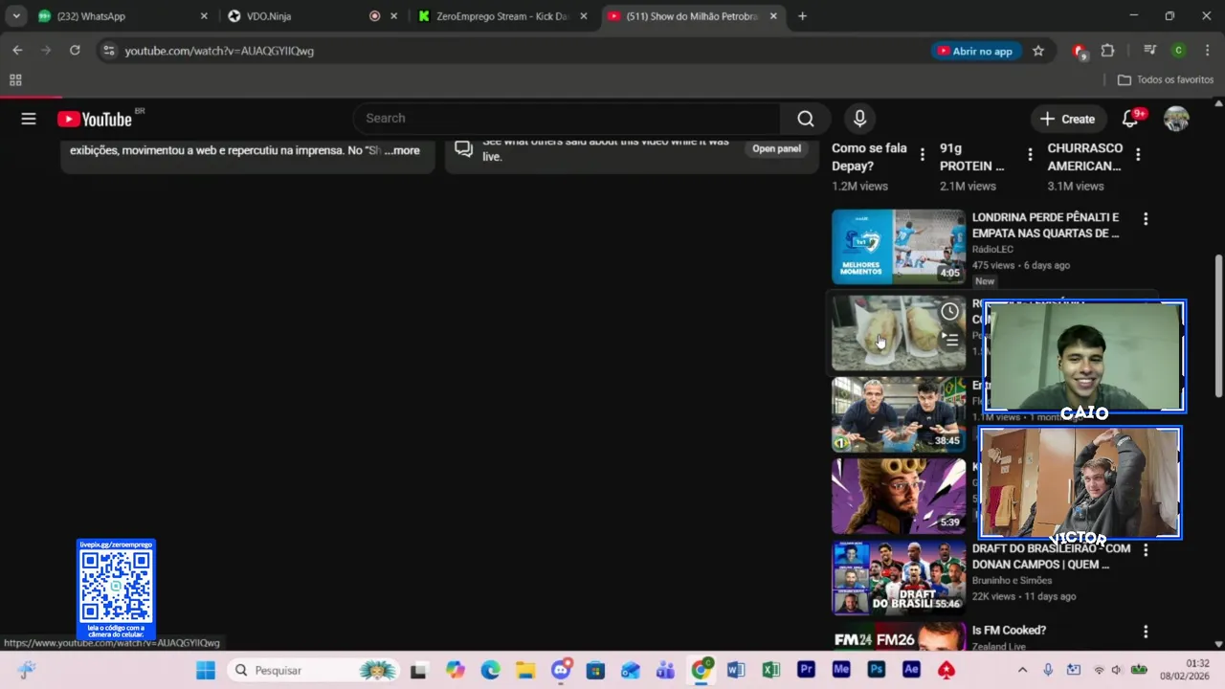Open the YouTube account avatar menu
Viewport: 1225px width, 689px height.
pos(1176,119)
